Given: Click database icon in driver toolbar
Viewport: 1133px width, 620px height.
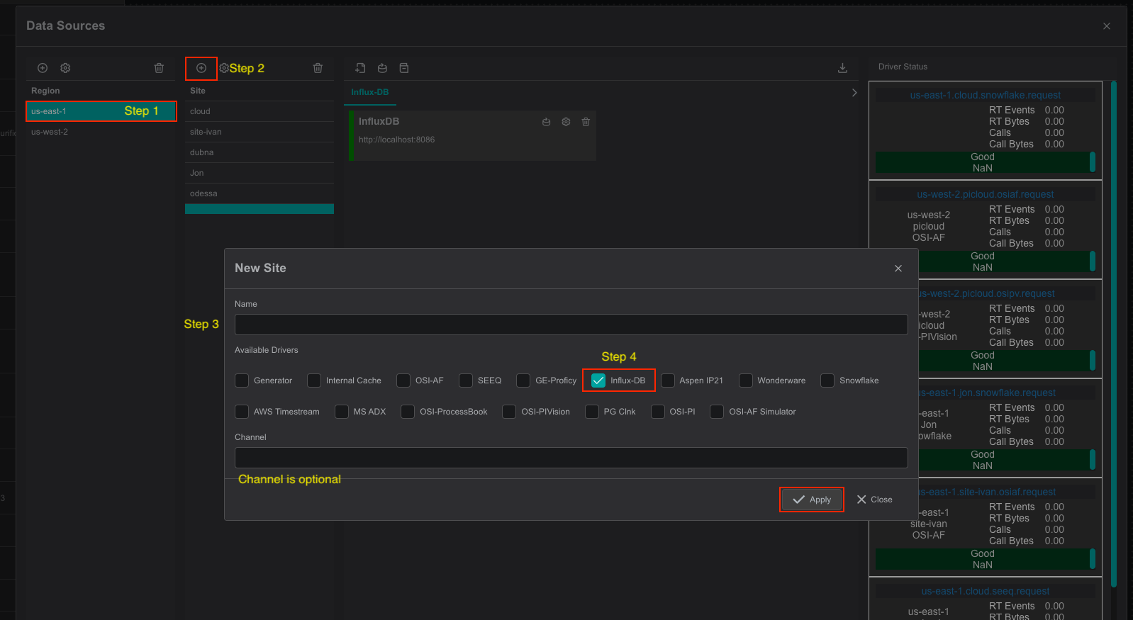Looking at the screenshot, I should (382, 68).
